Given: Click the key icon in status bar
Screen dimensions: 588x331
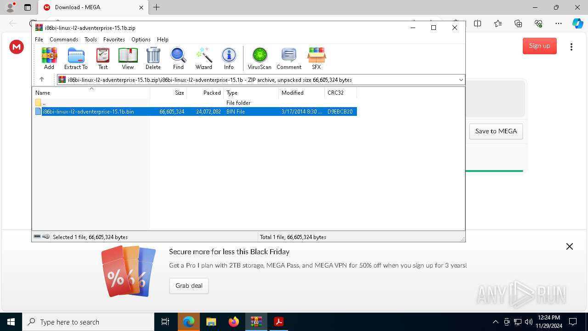Looking at the screenshot, I should (46, 237).
